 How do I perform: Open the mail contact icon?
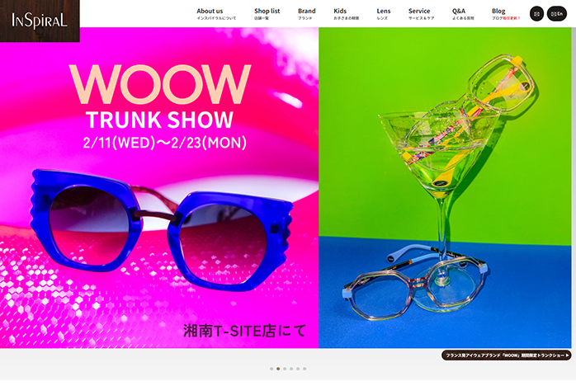point(536,14)
